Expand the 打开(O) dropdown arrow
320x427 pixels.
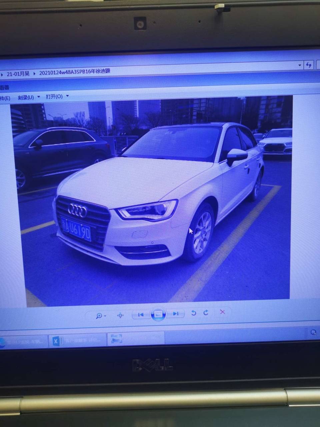pos(68,96)
